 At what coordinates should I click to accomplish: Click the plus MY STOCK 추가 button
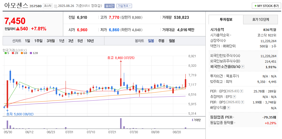click(x=266, y=6)
